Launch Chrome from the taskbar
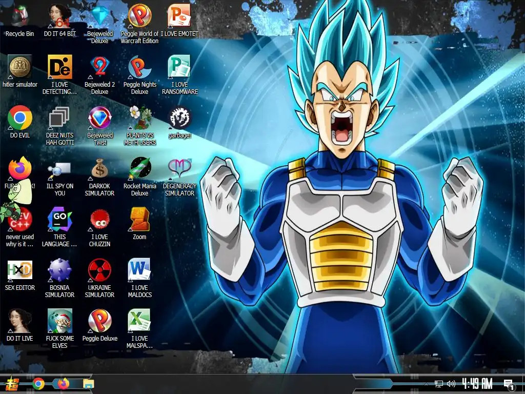The width and height of the screenshot is (525, 394). tap(38, 384)
